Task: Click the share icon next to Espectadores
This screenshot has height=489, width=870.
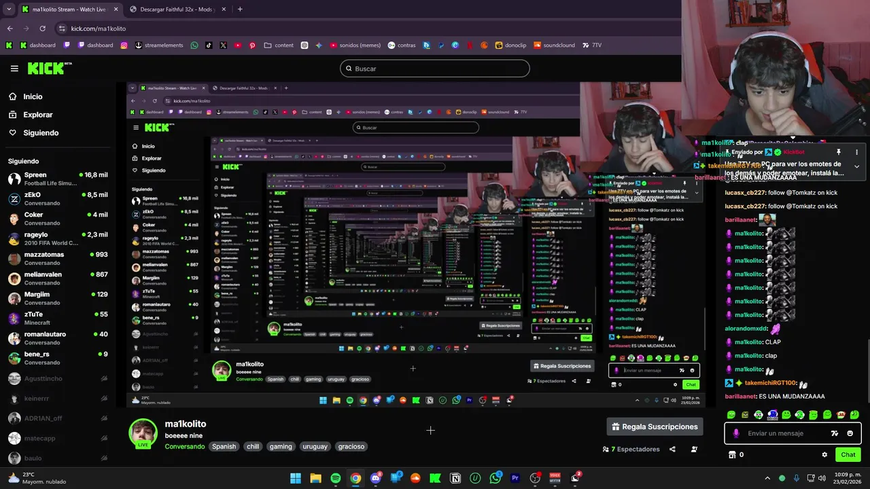Action: click(672, 449)
